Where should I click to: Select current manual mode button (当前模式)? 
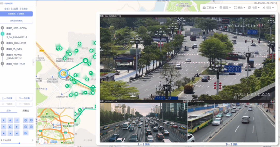[16, 14]
